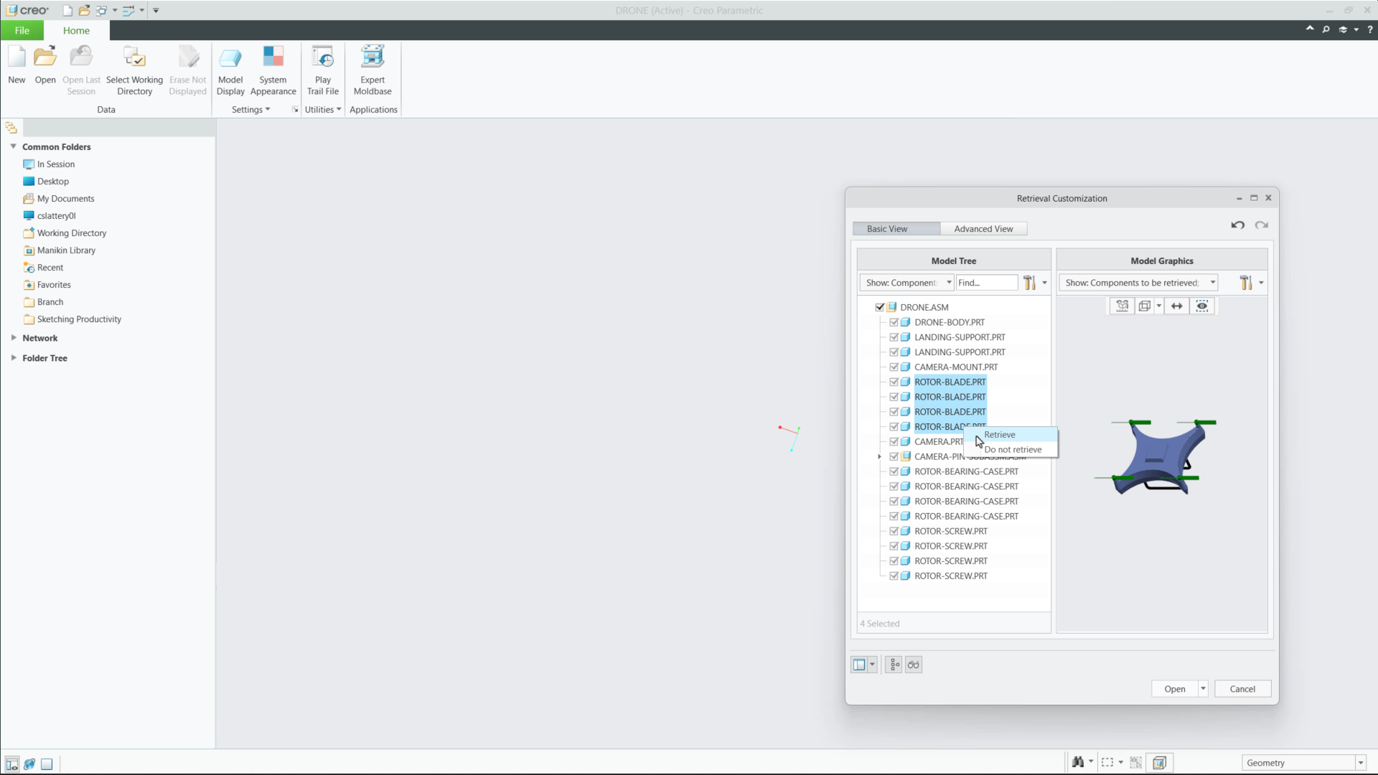
Task: Click the New file icon in ribbon
Action: tap(17, 65)
